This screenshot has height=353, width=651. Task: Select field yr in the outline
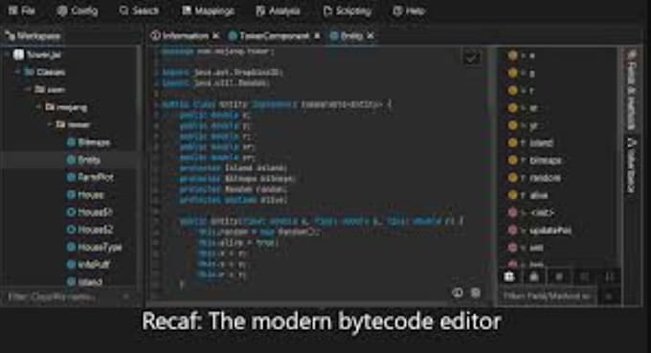(533, 125)
